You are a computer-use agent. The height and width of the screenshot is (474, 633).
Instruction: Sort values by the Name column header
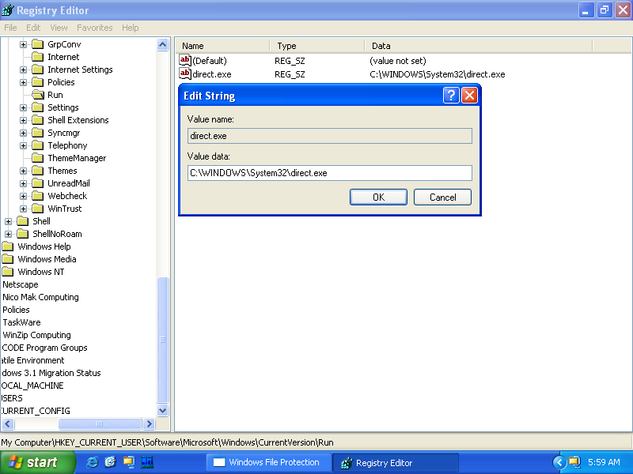point(223,46)
